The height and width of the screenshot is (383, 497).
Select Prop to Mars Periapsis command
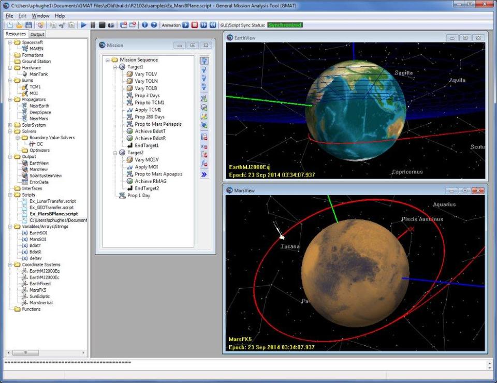click(x=158, y=124)
